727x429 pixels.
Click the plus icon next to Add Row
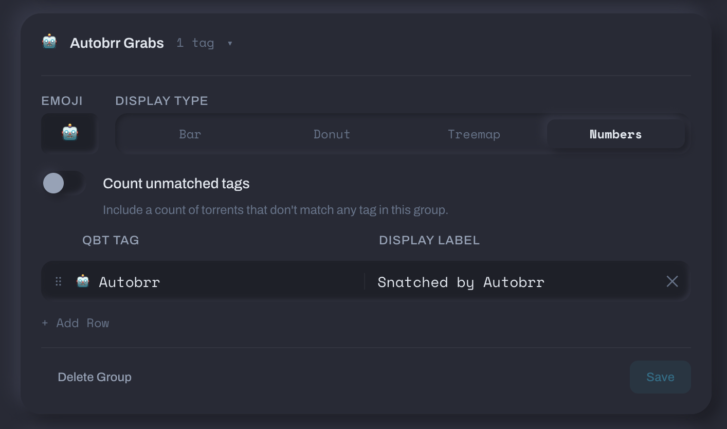click(44, 323)
